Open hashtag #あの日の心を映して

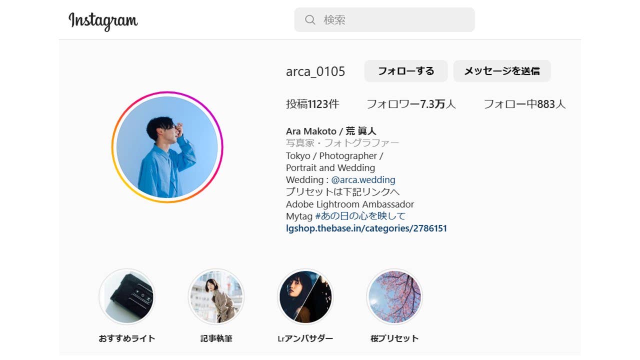click(360, 216)
